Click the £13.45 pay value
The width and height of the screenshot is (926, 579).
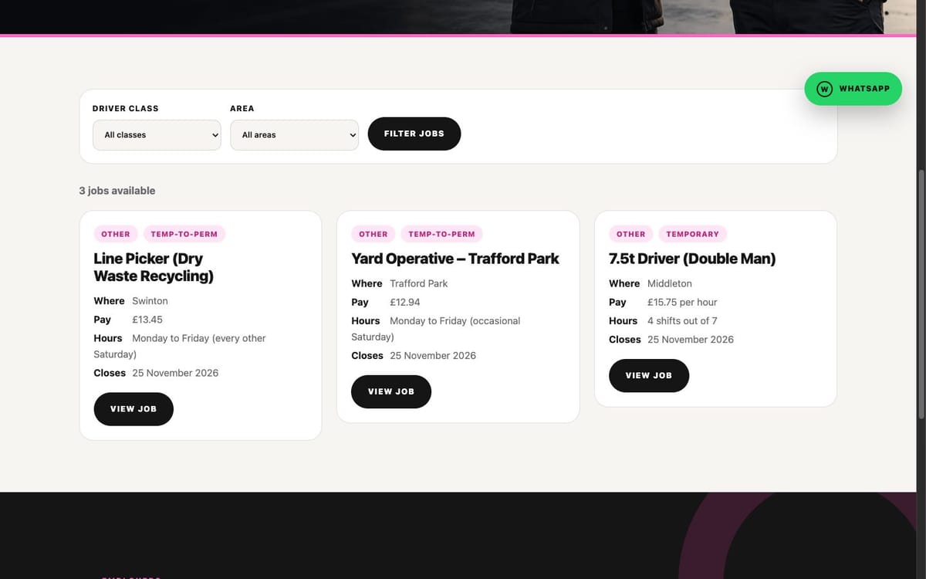click(147, 320)
